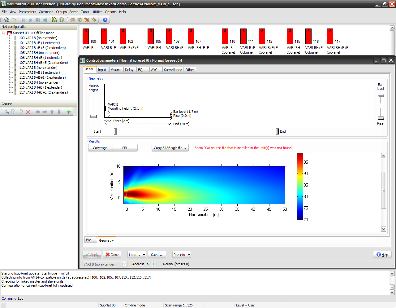
Task: Click the copy icon in Groups toolbar
Action: click(x=14, y=112)
